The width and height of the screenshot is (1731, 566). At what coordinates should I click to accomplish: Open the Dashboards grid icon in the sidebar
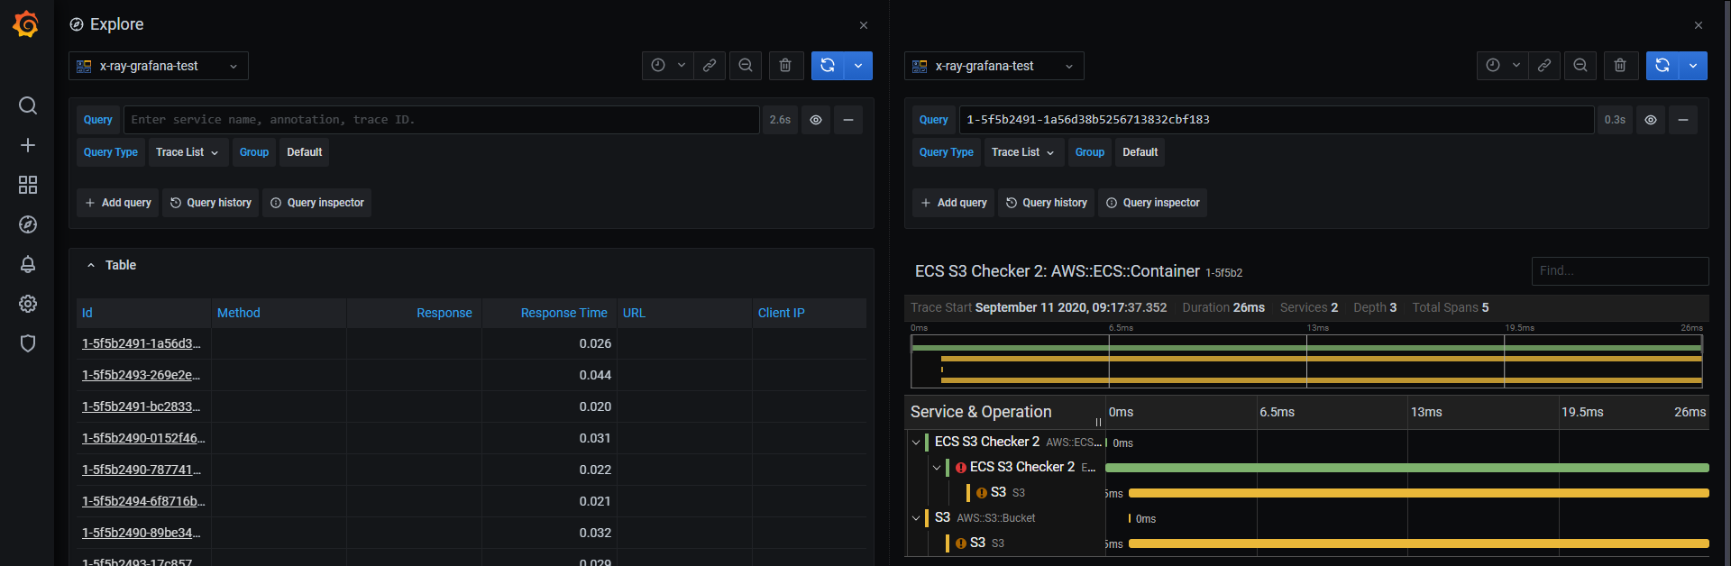[x=28, y=185]
